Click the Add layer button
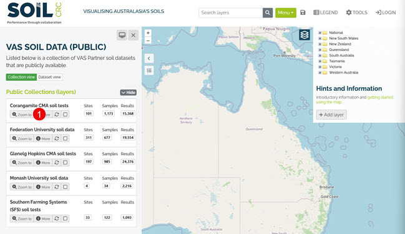 click(x=331, y=115)
